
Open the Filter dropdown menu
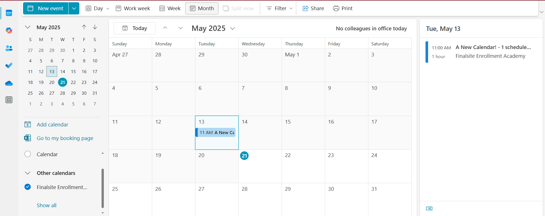point(280,9)
